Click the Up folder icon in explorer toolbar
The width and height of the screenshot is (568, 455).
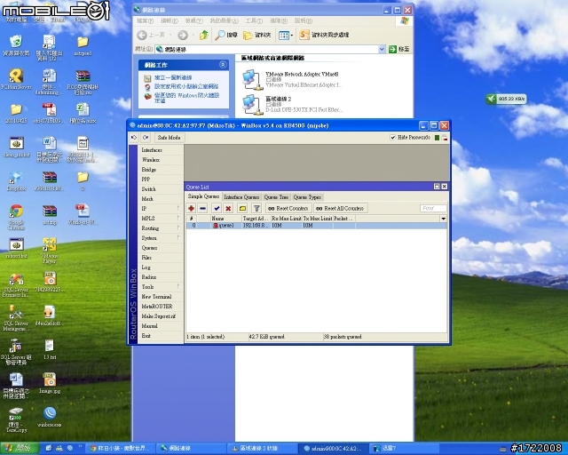(204, 35)
